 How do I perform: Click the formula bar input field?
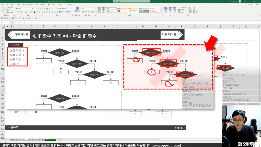130,22
